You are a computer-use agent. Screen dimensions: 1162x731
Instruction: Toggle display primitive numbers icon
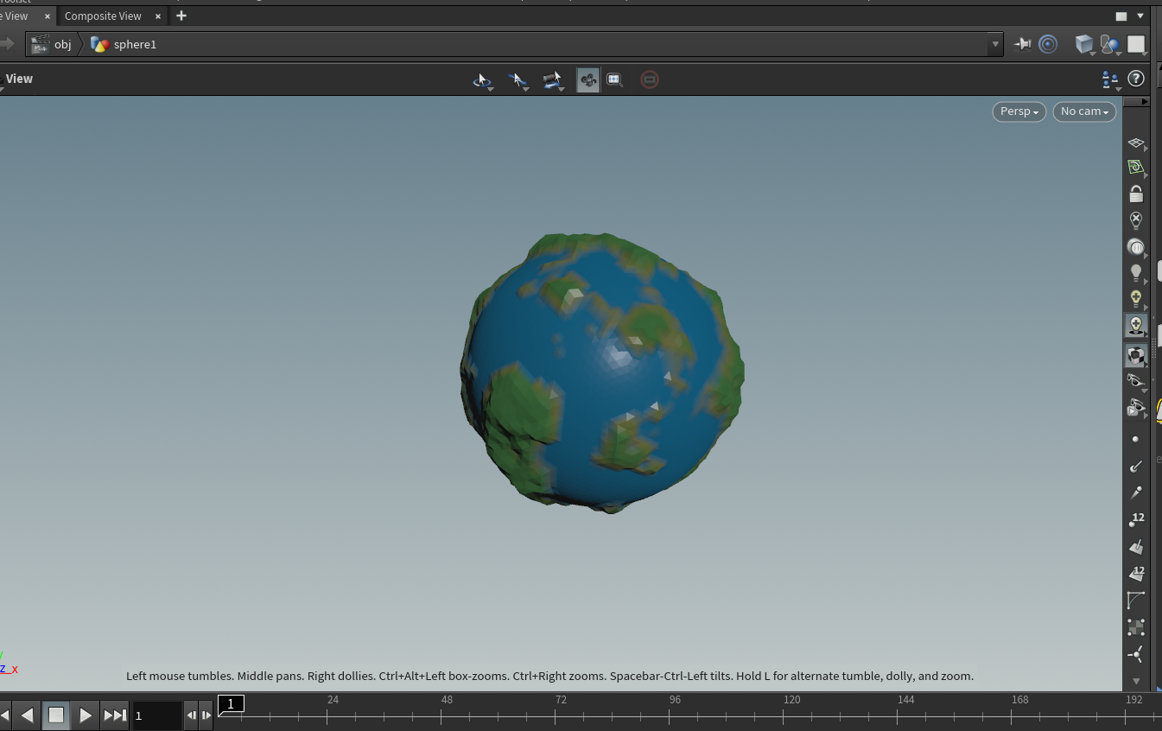pyautogui.click(x=1136, y=574)
